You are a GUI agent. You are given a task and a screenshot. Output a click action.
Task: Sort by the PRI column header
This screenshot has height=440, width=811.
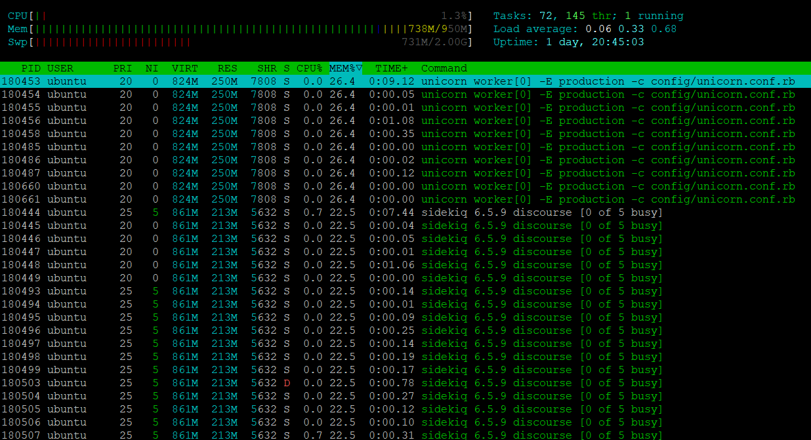point(123,68)
